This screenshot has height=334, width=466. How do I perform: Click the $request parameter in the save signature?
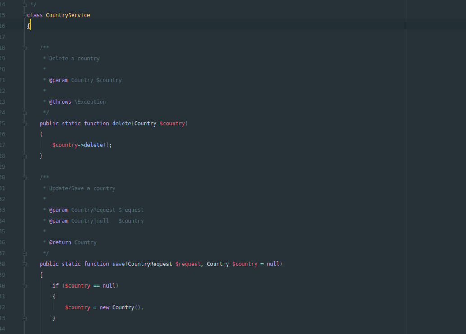(x=187, y=264)
